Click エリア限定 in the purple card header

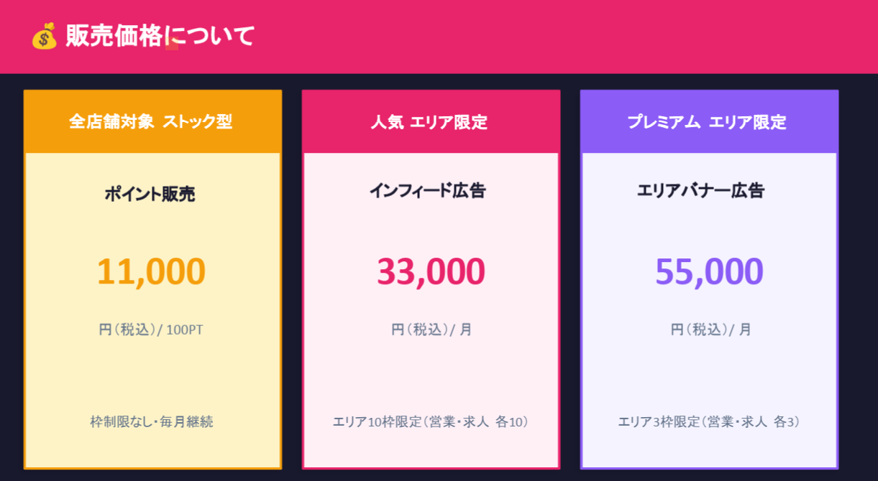pos(747,122)
